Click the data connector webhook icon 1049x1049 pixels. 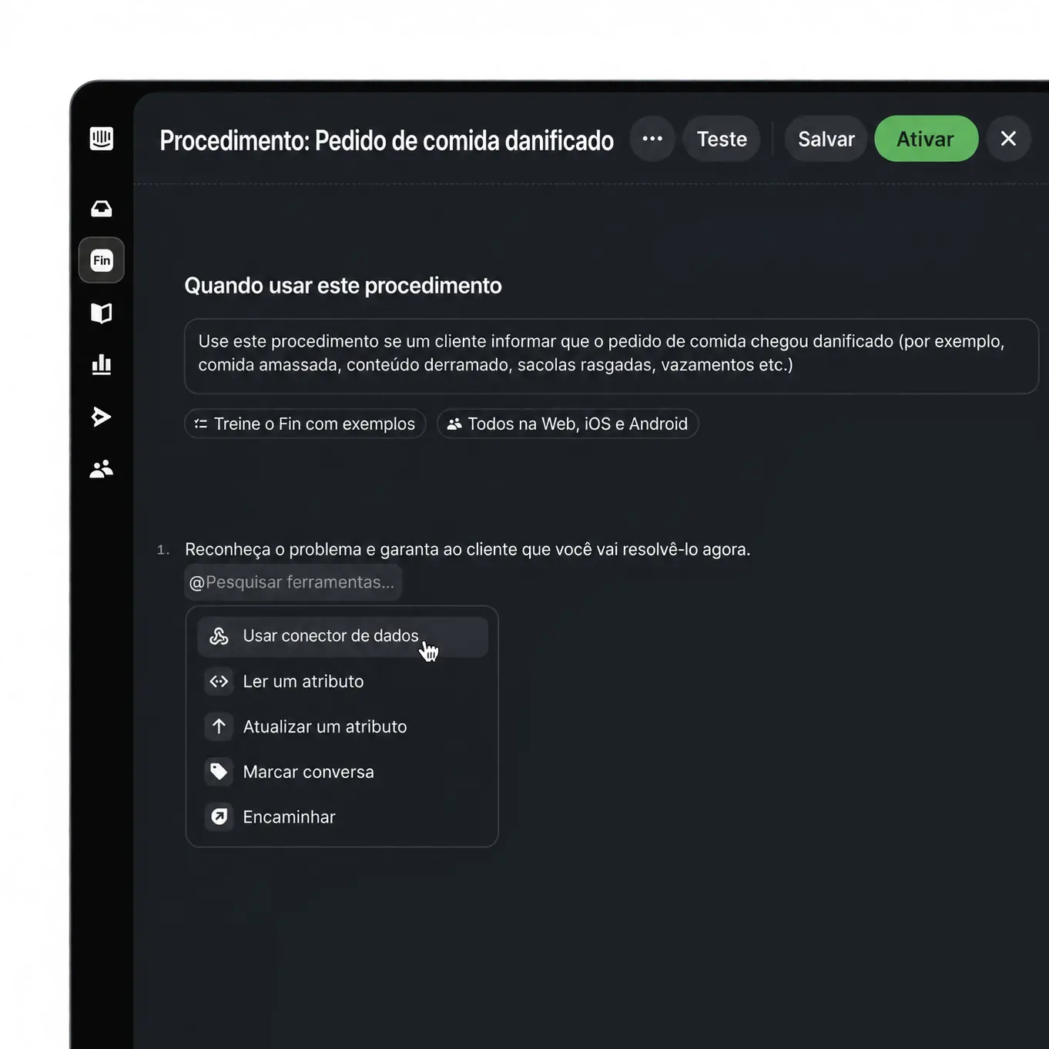tap(220, 636)
